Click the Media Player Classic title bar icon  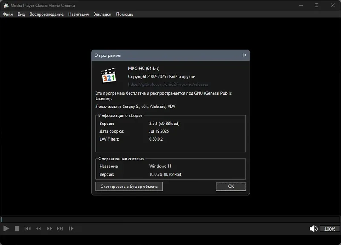point(6,5)
